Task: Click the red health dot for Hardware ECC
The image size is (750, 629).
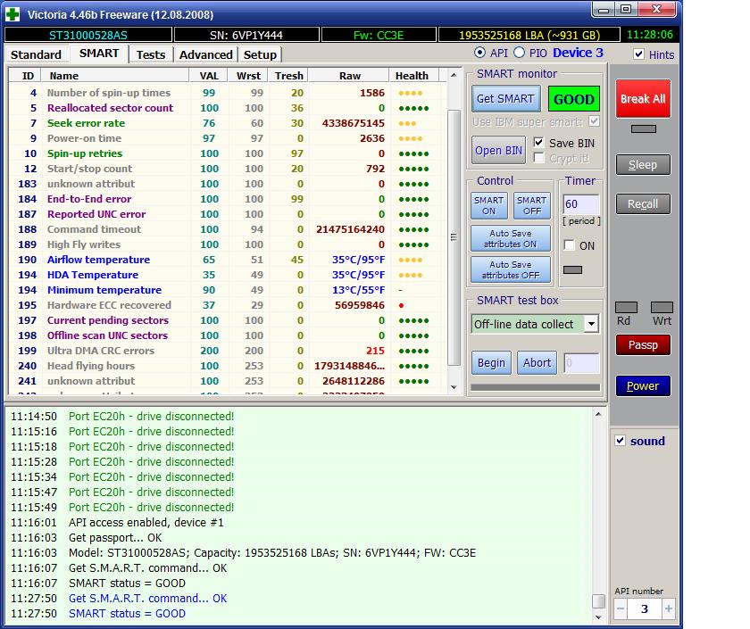Action: (401, 305)
